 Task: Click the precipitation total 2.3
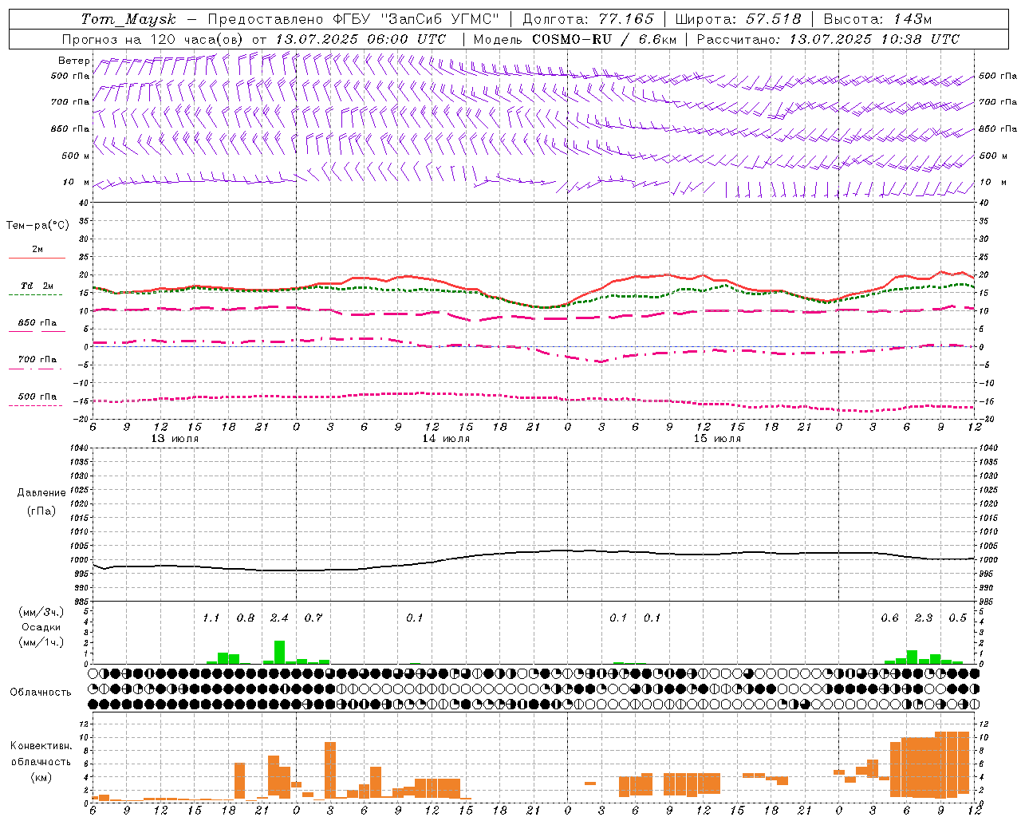[x=924, y=618]
